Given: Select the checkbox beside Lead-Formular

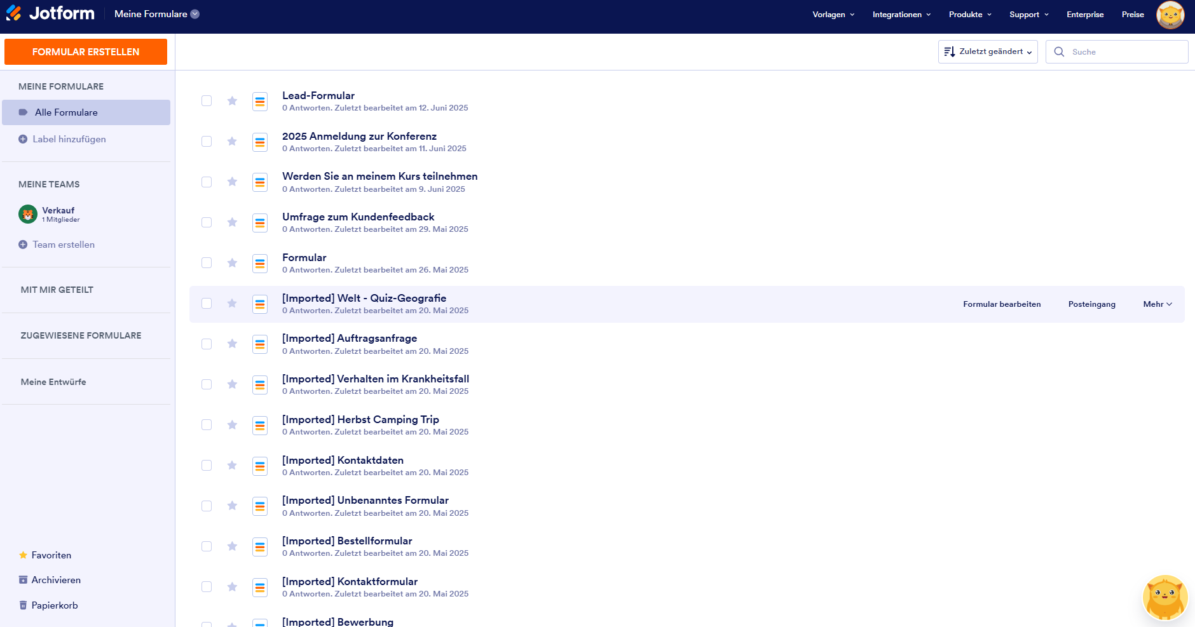Looking at the screenshot, I should [x=206, y=101].
